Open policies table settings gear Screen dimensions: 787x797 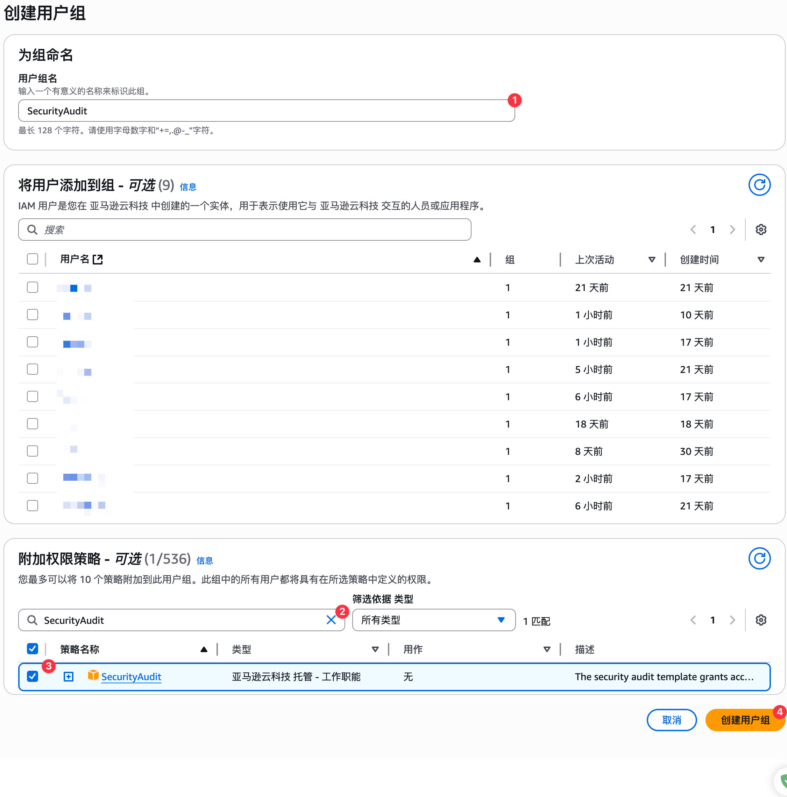761,620
